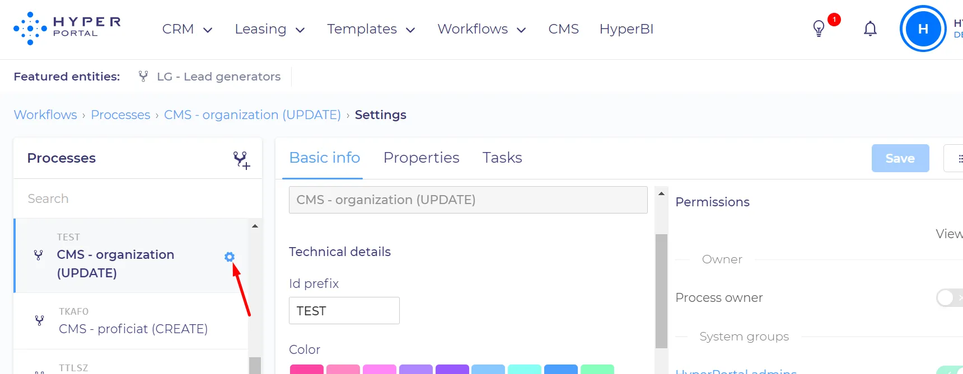963x374 pixels.
Task: Click the workflow icon beside CMS - proficiat (CREATE)
Action: pyautogui.click(x=39, y=320)
